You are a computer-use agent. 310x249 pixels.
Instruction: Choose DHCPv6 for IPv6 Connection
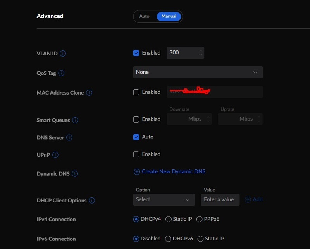(168, 239)
